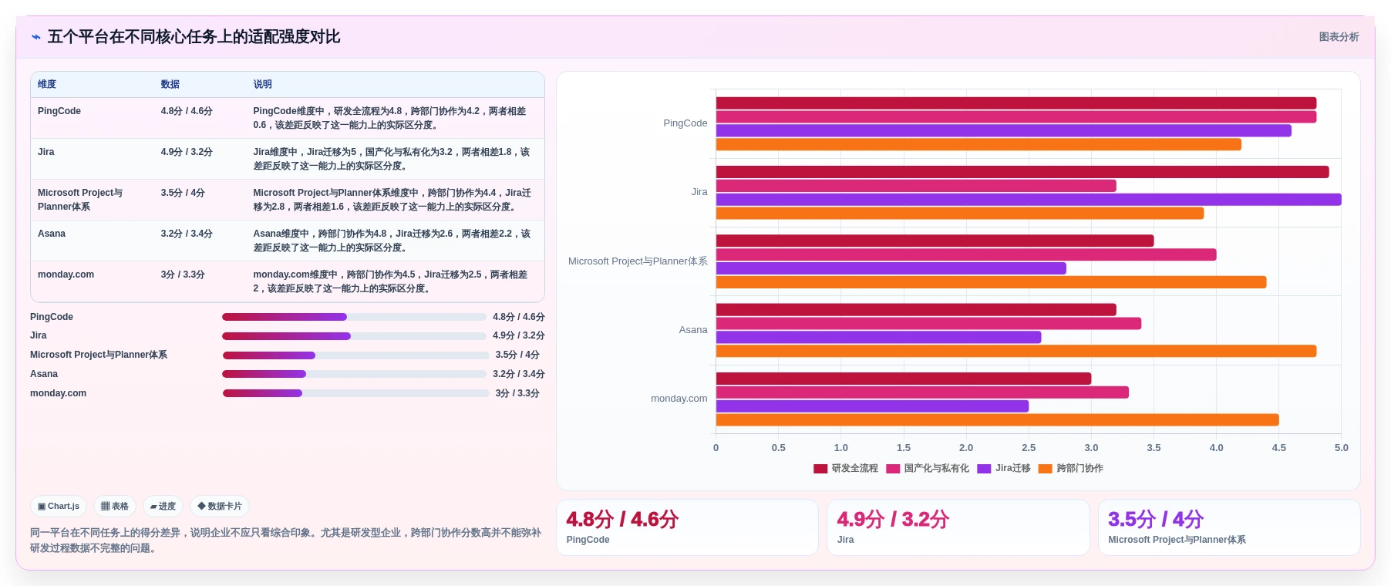The width and height of the screenshot is (1391, 586).
Task: Click the monday.com y-axis label in chart
Action: pyautogui.click(x=679, y=399)
